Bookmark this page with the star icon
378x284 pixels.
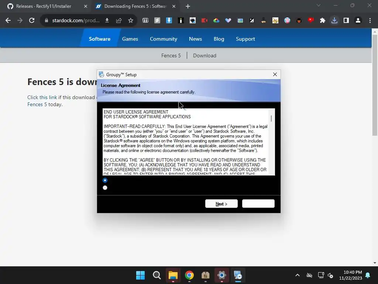coord(131,21)
